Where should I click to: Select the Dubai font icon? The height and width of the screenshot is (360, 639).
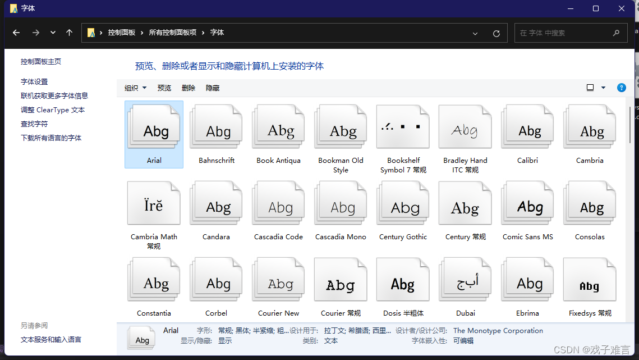coord(466,280)
